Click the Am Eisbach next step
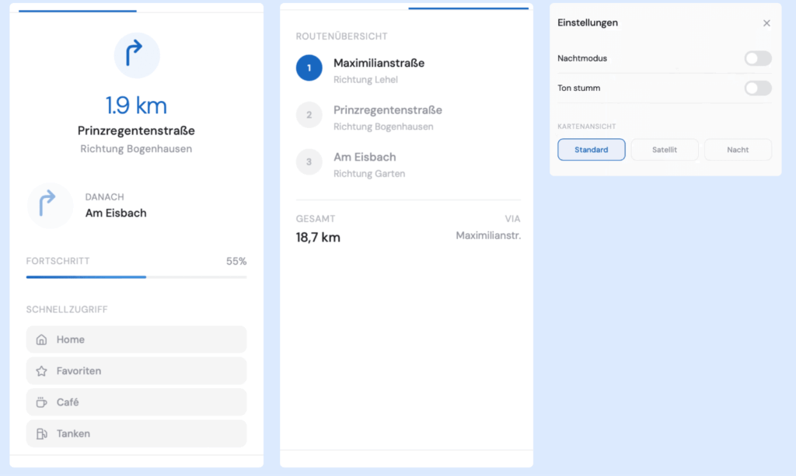This screenshot has width=796, height=476. pyautogui.click(x=116, y=213)
